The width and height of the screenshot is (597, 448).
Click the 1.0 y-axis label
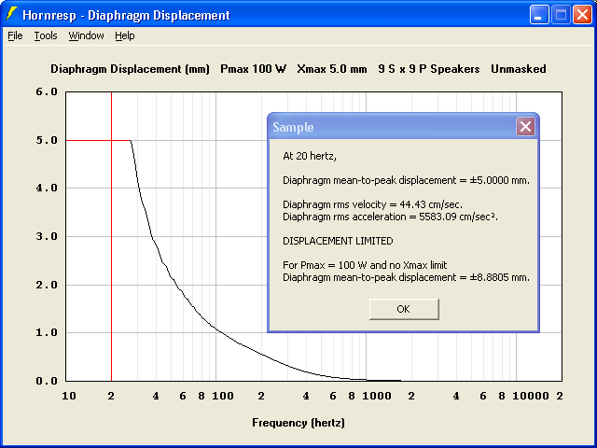click(x=47, y=333)
